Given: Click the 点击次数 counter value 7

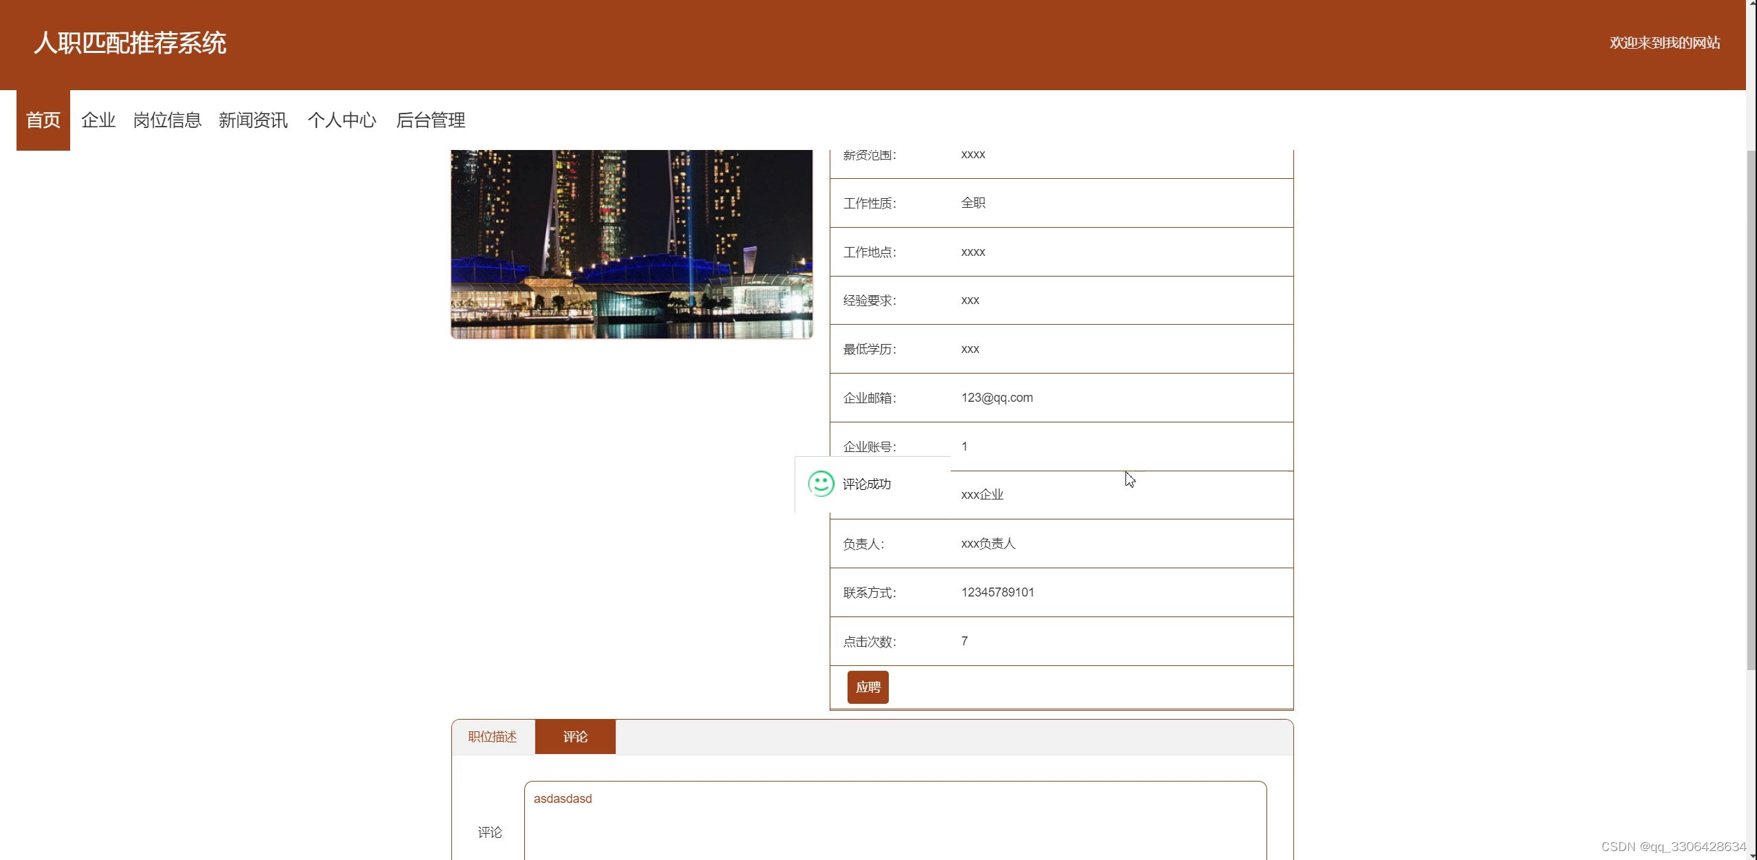Looking at the screenshot, I should point(964,641).
